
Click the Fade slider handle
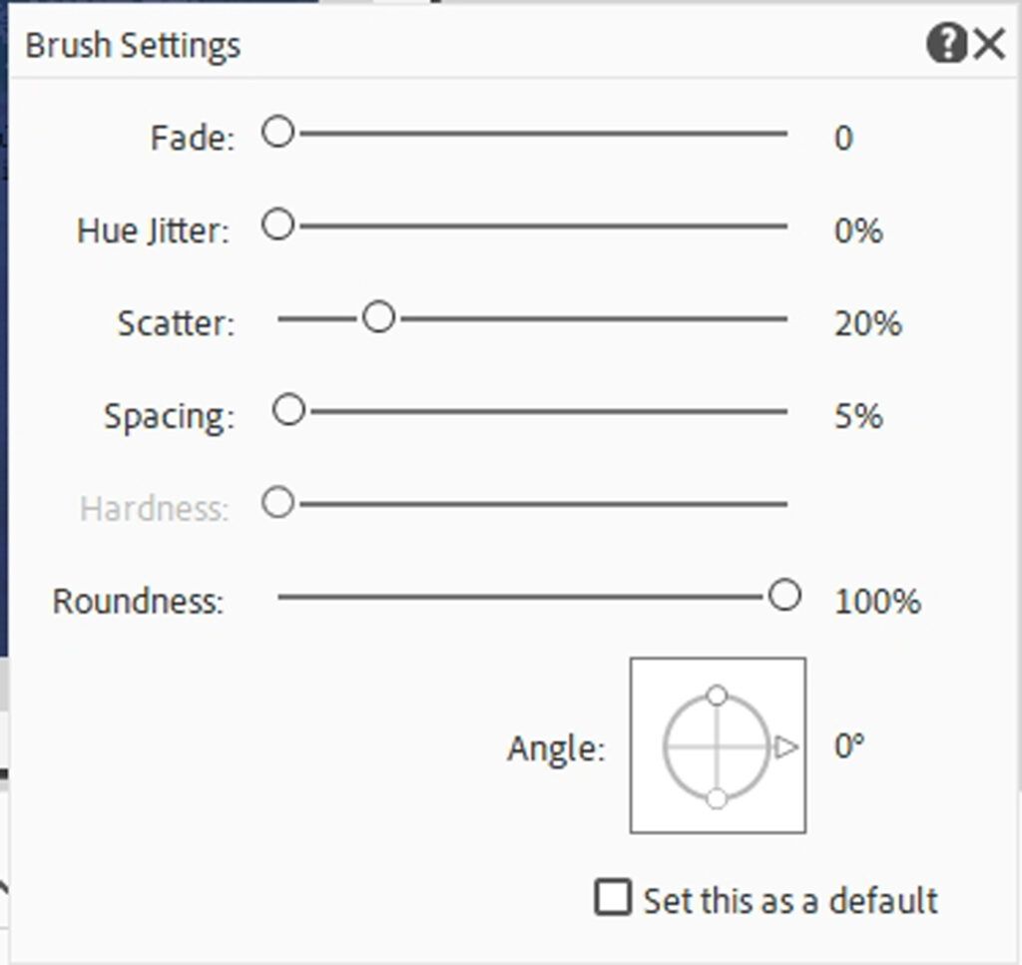pos(277,130)
